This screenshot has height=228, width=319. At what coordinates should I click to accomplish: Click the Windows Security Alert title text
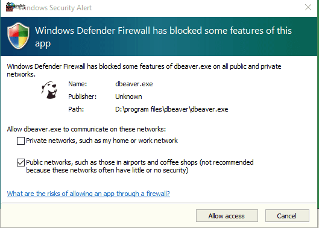(55, 8)
